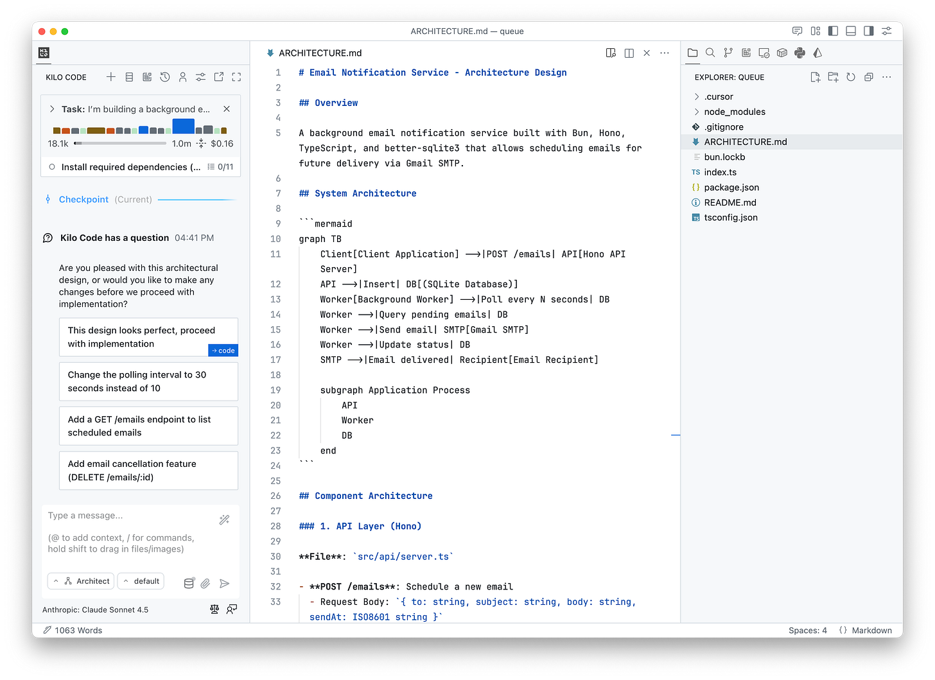The image size is (935, 680).
Task: Expand the node_modules folder
Action: [791, 112]
